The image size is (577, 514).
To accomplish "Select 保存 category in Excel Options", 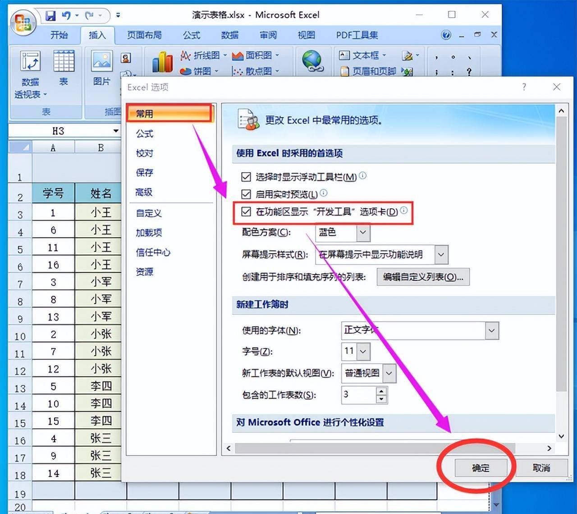I will tap(145, 173).
